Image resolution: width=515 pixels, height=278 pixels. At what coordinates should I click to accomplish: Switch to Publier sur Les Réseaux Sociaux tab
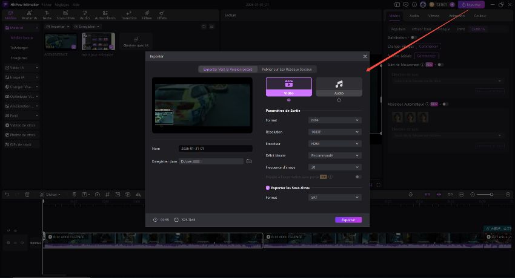[x=287, y=69]
